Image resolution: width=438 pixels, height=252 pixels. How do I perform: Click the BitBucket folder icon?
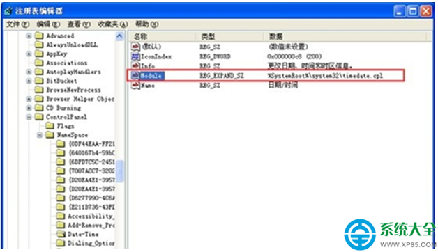[39, 81]
